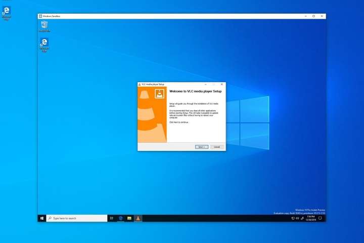Close the VLC media player Setup dialog
364x243 pixels.
click(x=221, y=84)
